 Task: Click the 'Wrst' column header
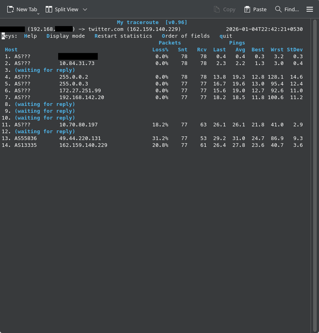[277, 50]
